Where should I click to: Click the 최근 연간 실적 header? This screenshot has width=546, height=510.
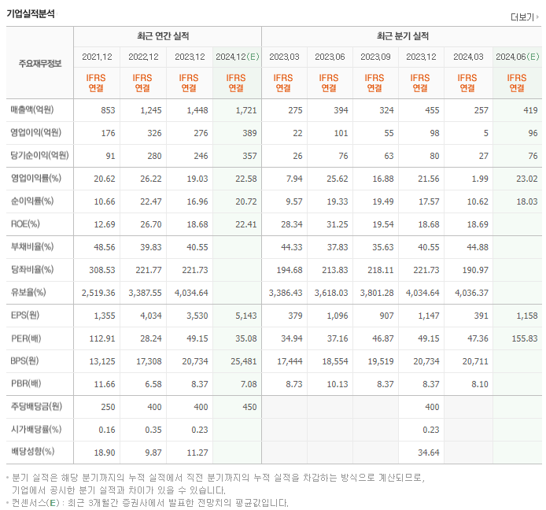pyautogui.click(x=163, y=36)
